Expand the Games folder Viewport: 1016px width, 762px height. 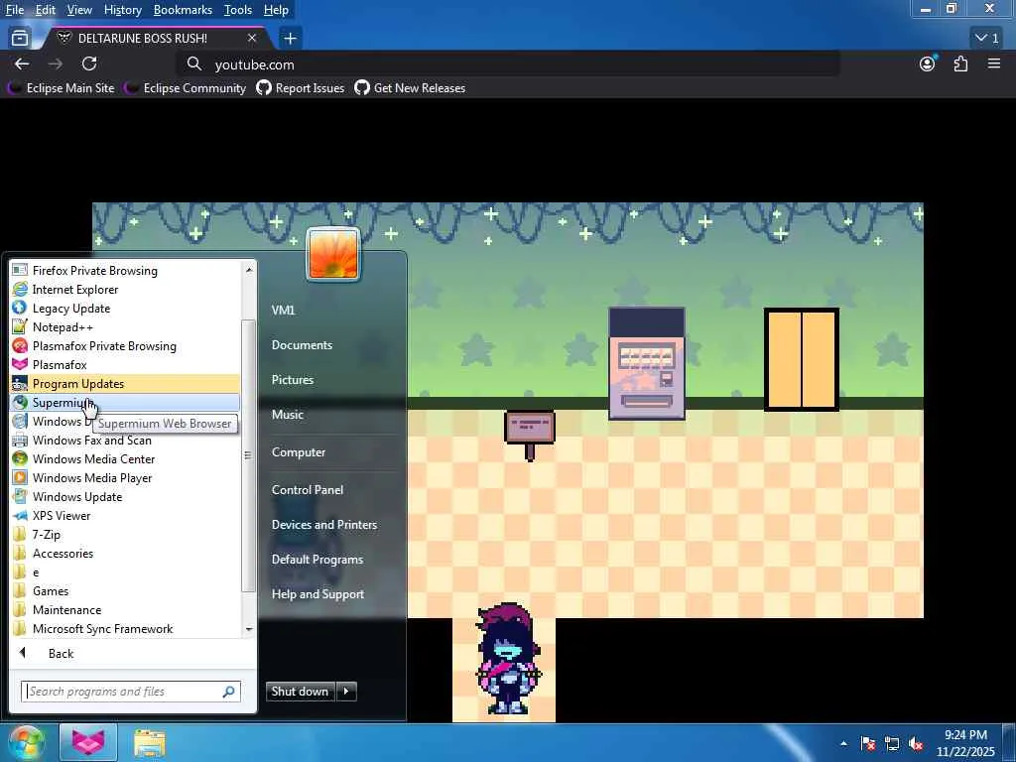click(x=125, y=591)
